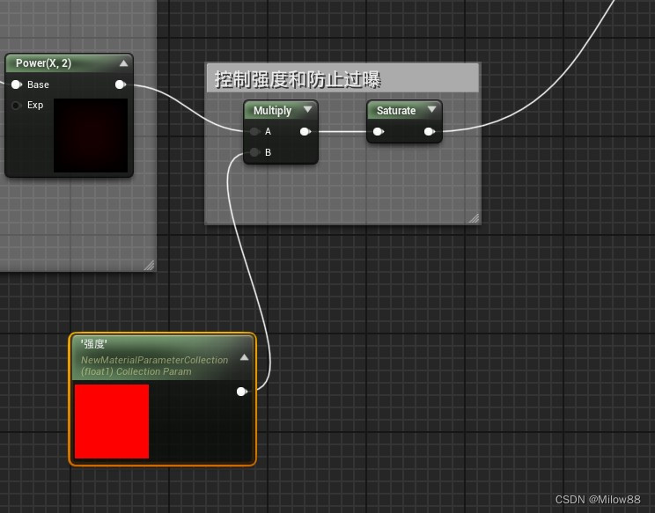The image size is (655, 513).
Task: Click the 控制强度和防止过曝 comment title
Action: [x=298, y=79]
